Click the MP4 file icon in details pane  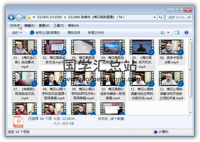18,122
